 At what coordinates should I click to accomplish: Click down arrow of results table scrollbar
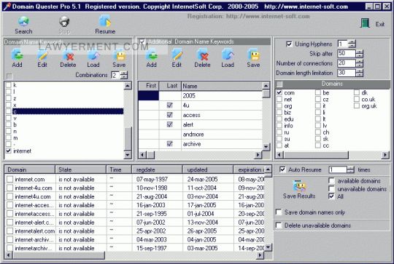pos(269,247)
